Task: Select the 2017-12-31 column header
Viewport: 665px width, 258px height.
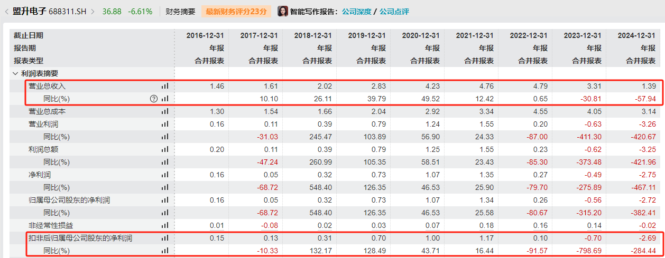Action: coord(259,35)
